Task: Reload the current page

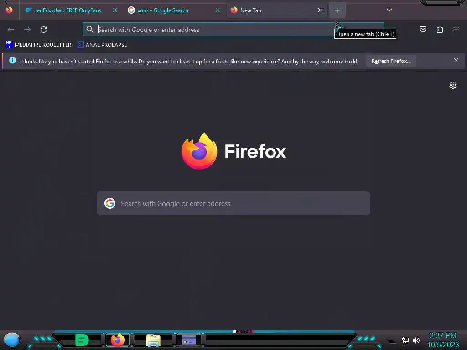Action: [44, 30]
